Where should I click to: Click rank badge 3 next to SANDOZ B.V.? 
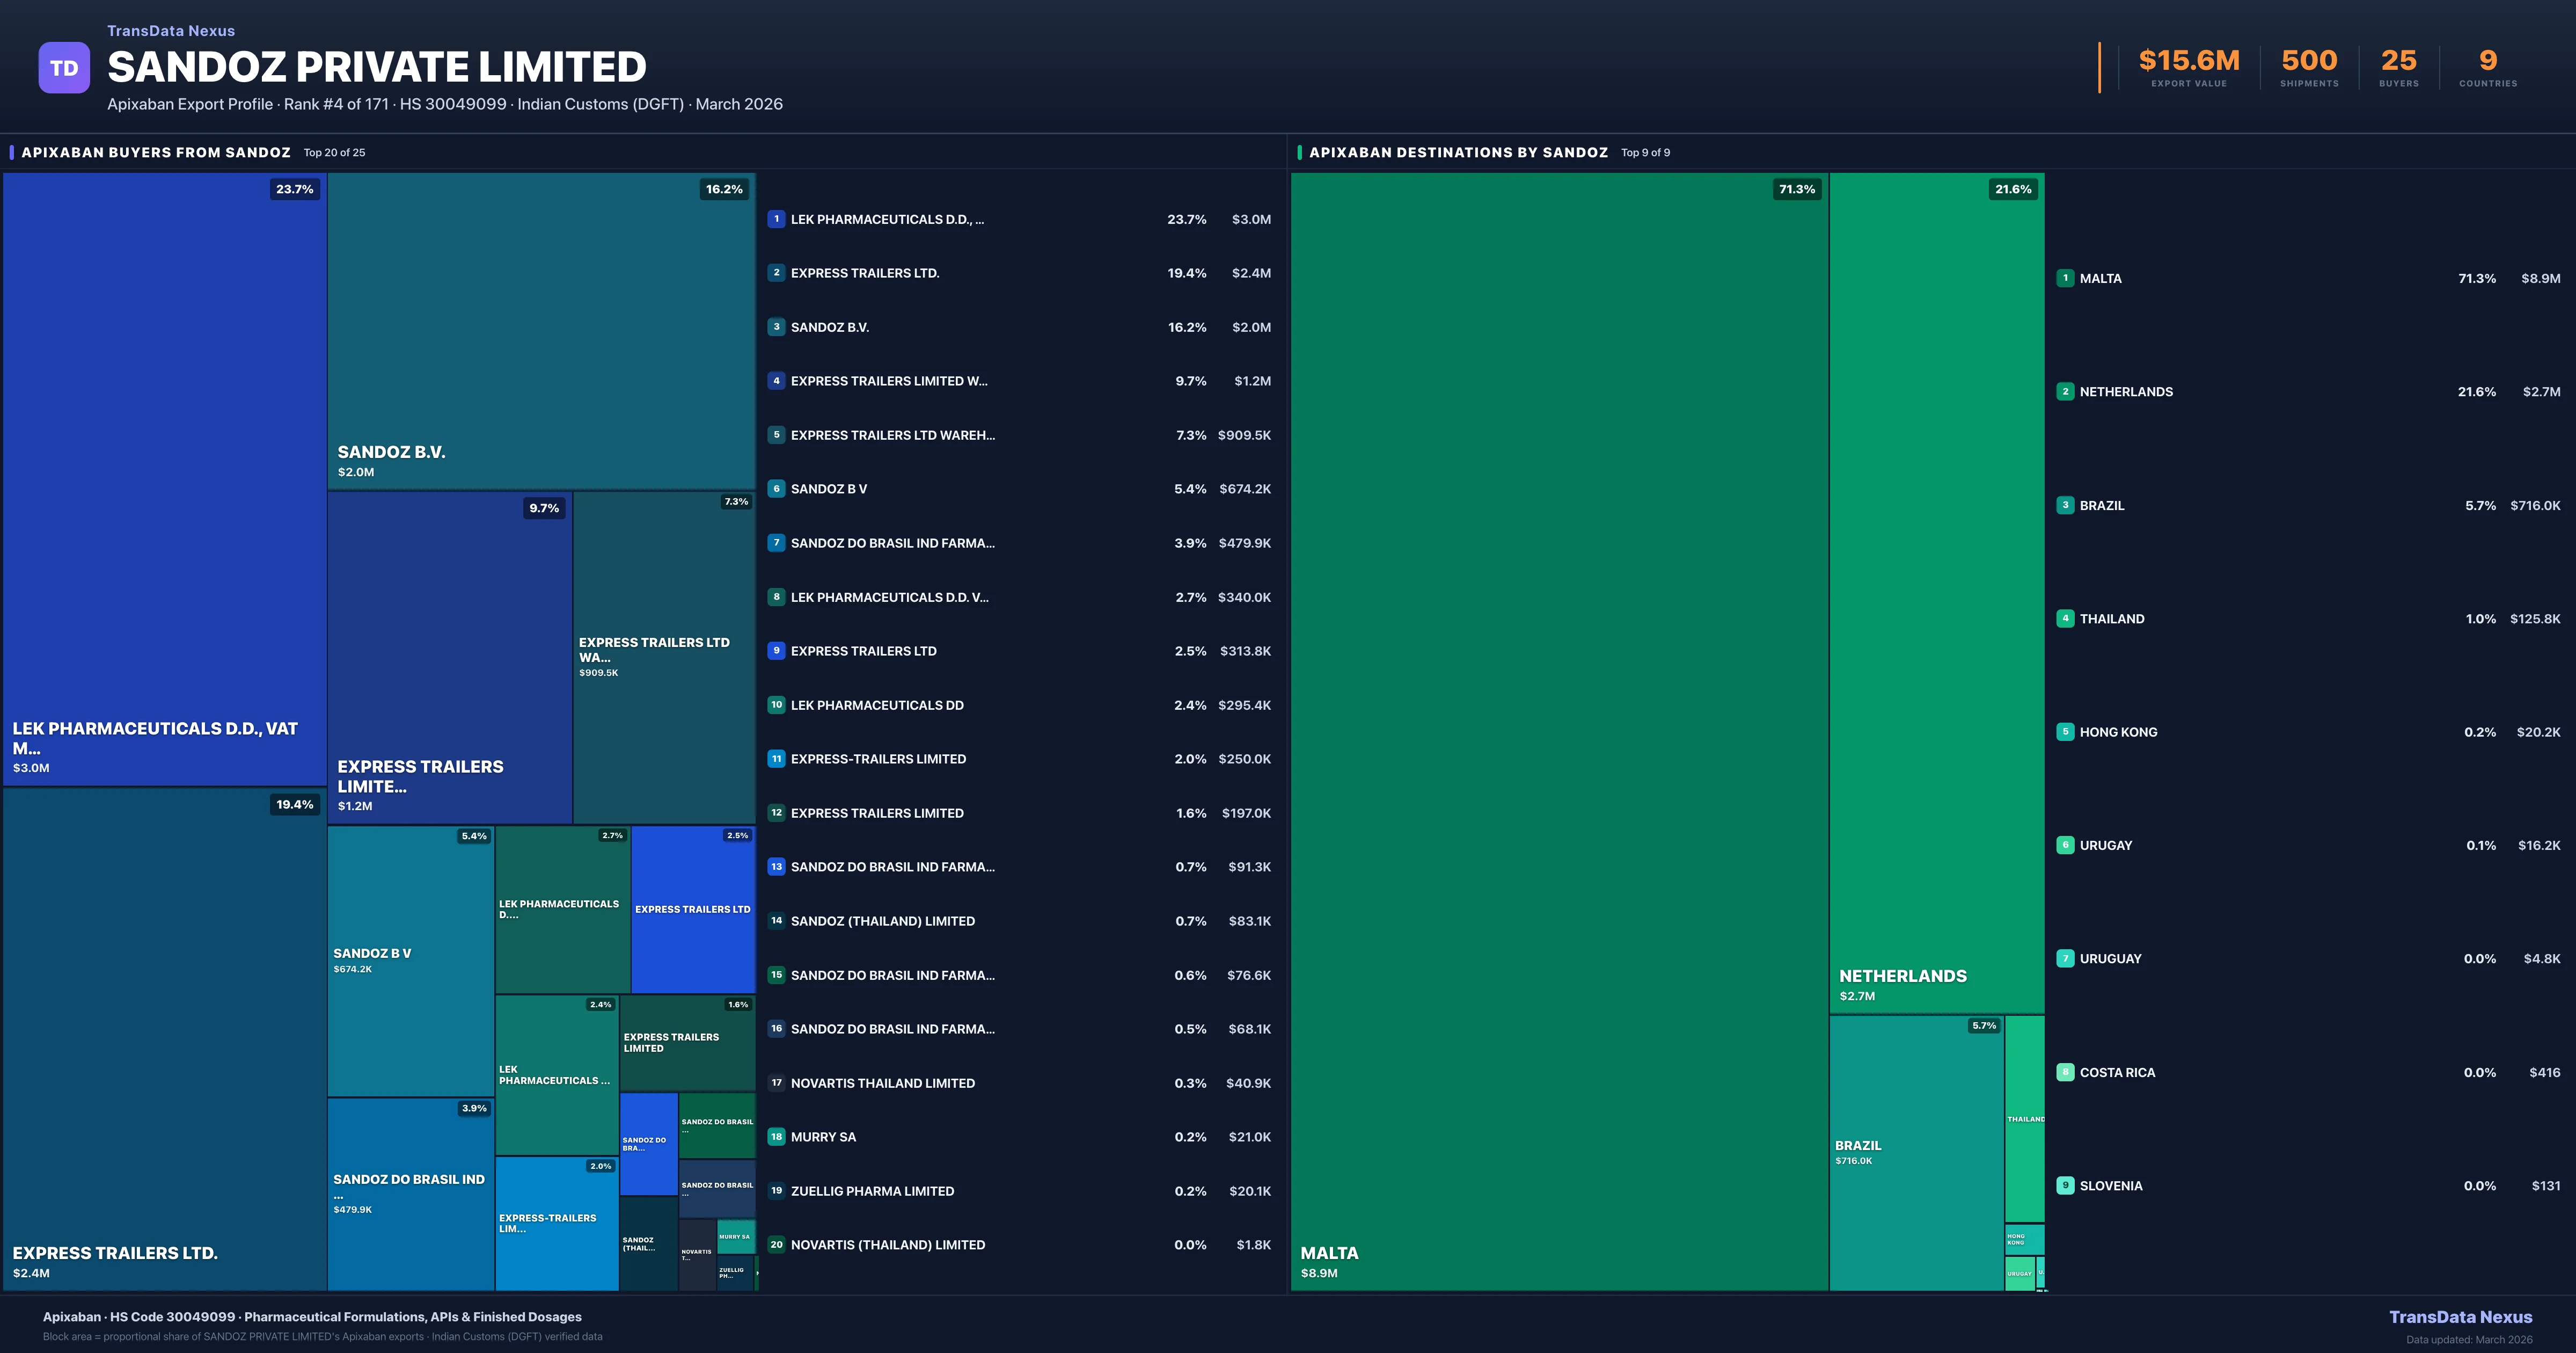tap(776, 327)
